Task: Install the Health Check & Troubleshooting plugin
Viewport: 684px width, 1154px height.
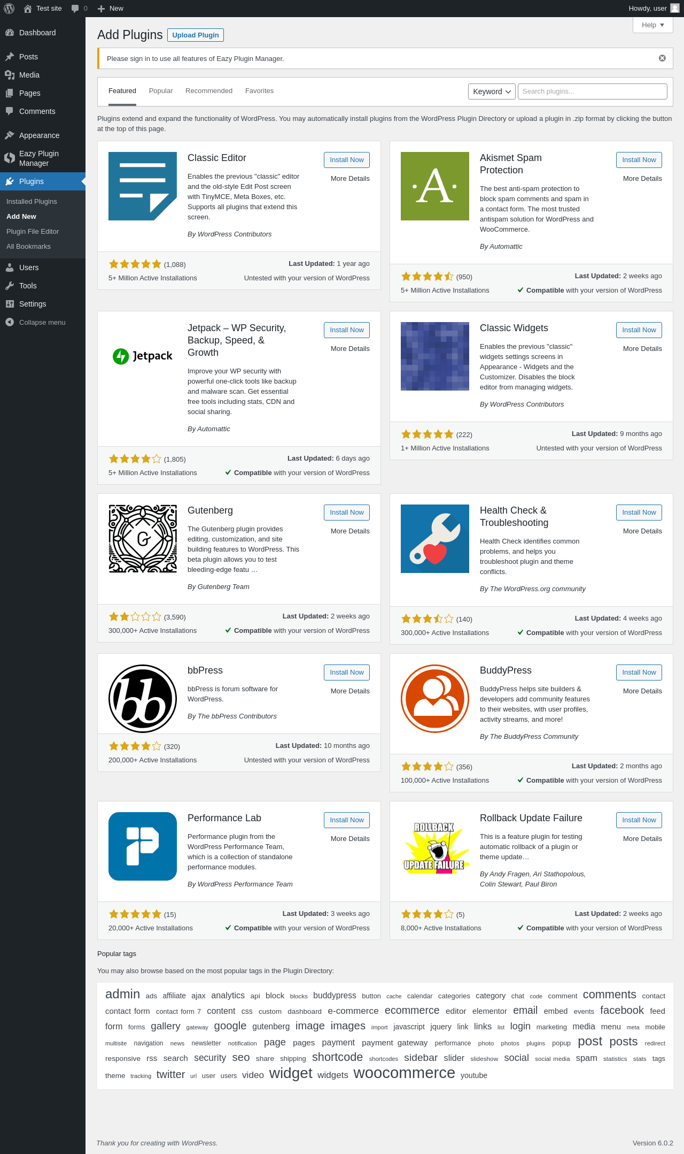Action: 639,513
